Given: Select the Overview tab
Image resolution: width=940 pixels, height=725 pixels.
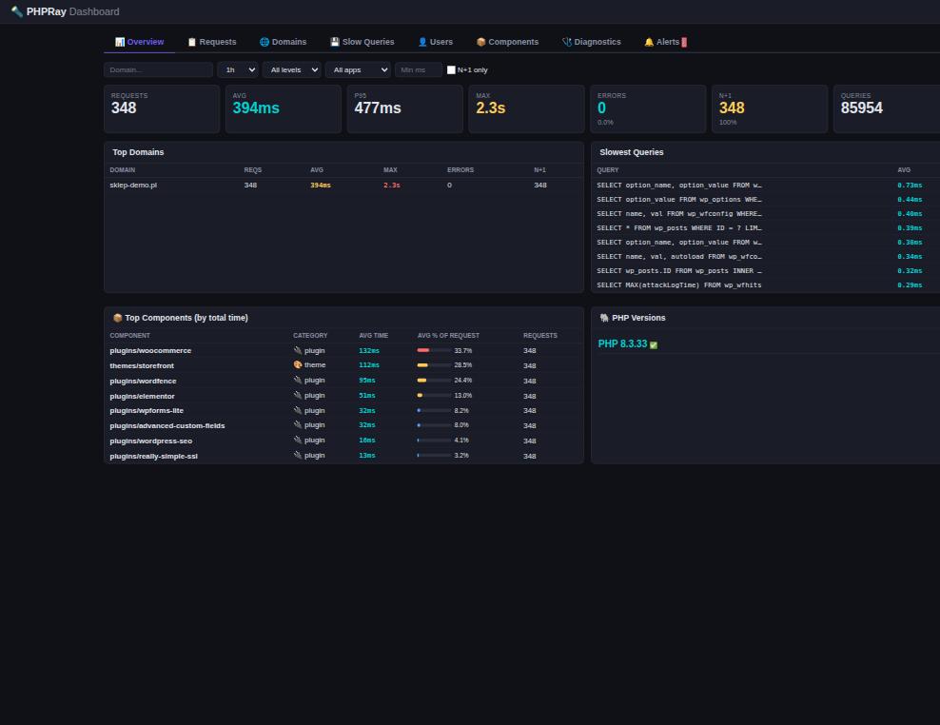Looking at the screenshot, I should pyautogui.click(x=139, y=42).
